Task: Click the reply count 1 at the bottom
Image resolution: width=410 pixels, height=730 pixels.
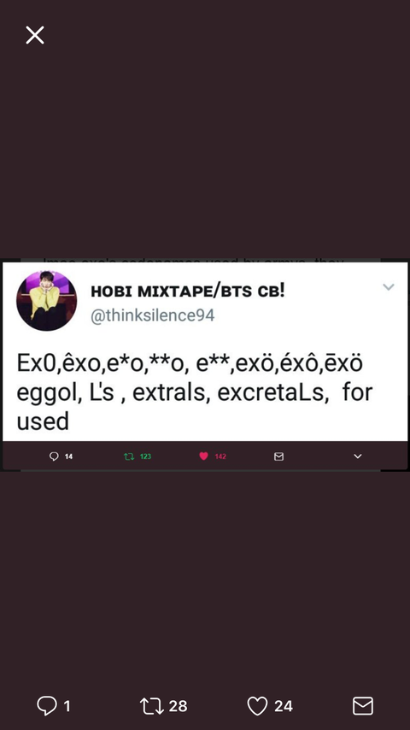Action: (67, 706)
